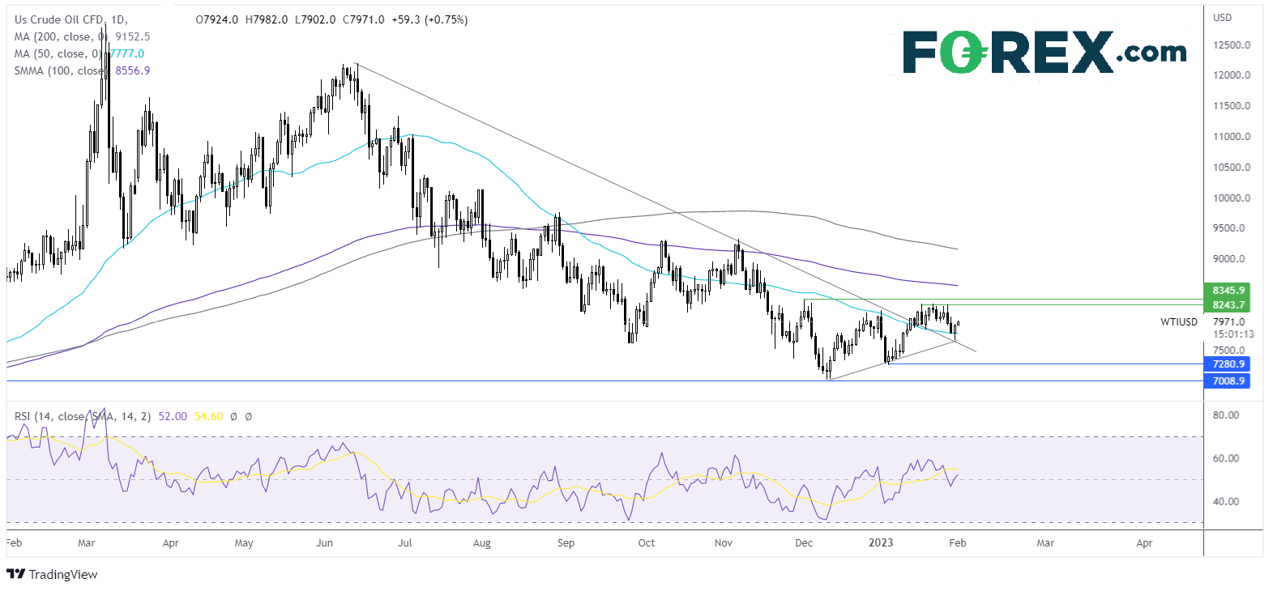Click the RSI value 52.00 in legend

coord(173,416)
